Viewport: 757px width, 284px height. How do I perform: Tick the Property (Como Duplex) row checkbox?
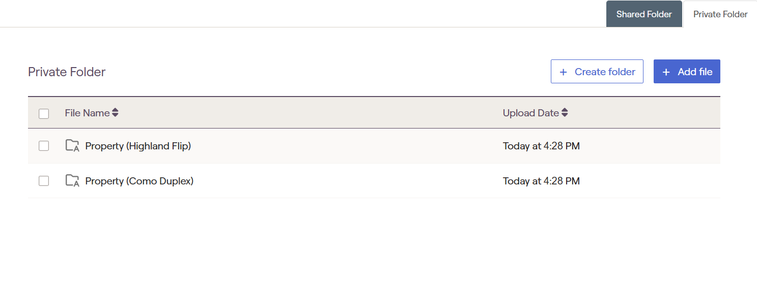(44, 181)
